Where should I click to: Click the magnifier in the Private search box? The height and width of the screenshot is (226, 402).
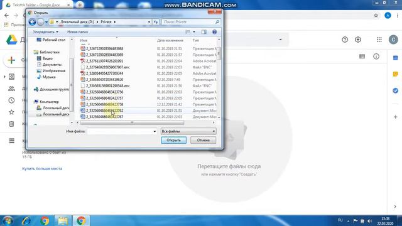[x=217, y=22]
